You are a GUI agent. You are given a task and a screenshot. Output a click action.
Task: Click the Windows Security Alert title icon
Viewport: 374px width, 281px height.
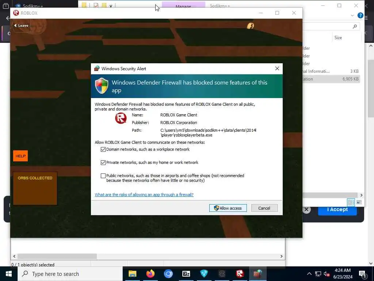[97, 68]
